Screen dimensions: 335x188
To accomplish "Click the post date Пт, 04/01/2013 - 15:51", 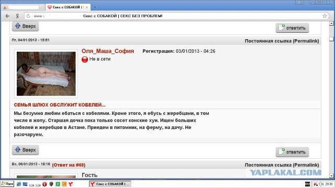I will pos(30,40).
